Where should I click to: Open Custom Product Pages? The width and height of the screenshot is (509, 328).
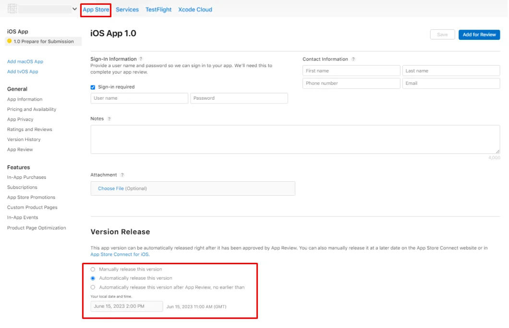[32, 208]
